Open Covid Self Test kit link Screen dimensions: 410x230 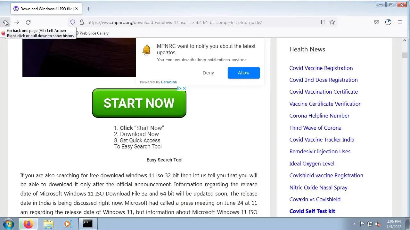(x=312, y=211)
